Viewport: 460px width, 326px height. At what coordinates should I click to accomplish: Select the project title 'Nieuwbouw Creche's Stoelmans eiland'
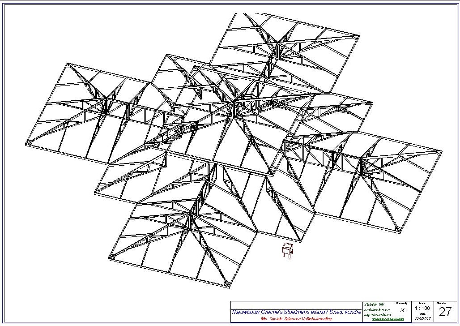coord(296,312)
